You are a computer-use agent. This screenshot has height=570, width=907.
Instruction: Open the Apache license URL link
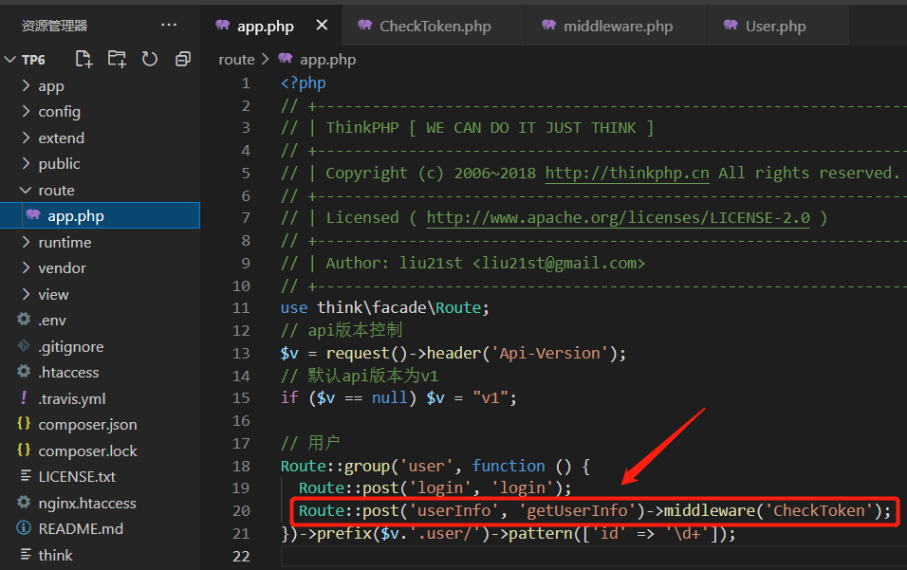click(x=618, y=217)
